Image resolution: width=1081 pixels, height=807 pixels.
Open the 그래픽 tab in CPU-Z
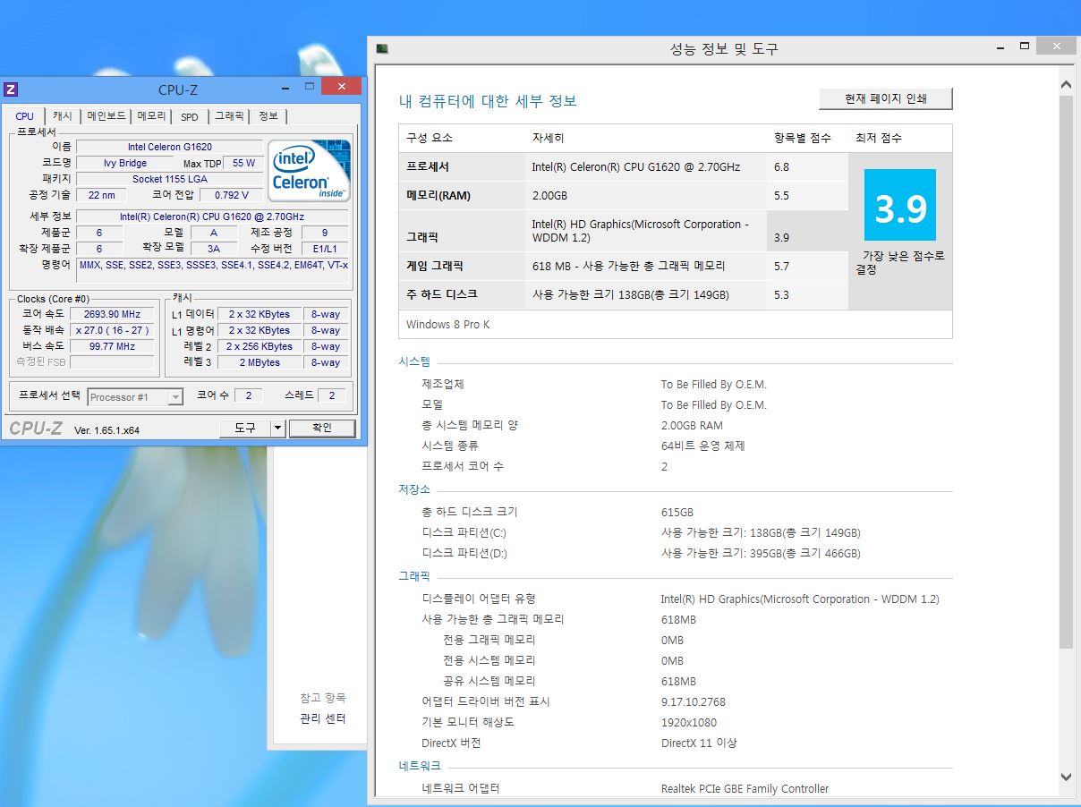pyautogui.click(x=229, y=116)
